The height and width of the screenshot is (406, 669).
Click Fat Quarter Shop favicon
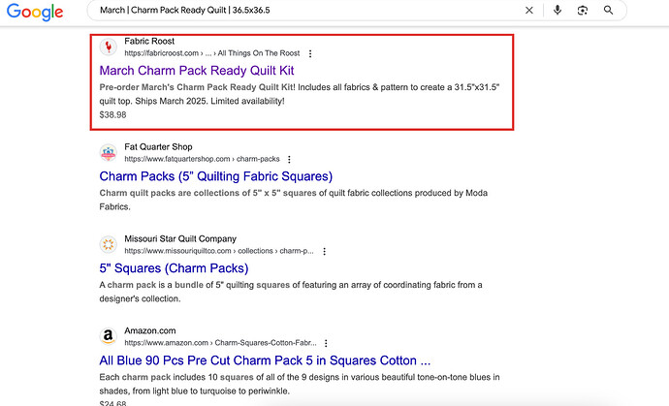click(109, 153)
